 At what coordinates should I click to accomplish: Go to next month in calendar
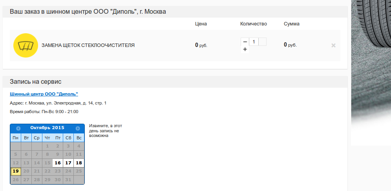(x=78, y=128)
